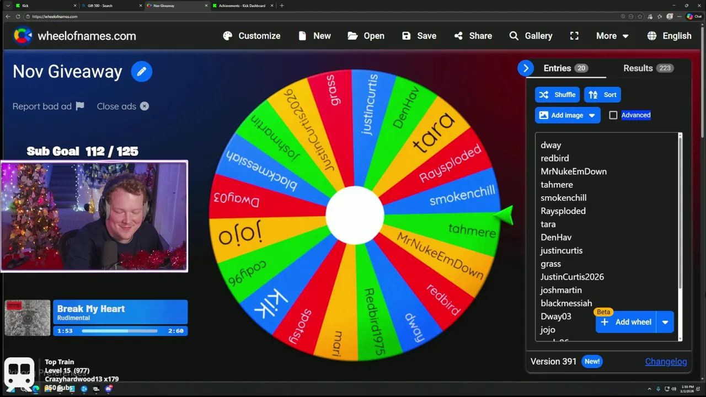Click the page vertical scrollbar

coord(703,83)
